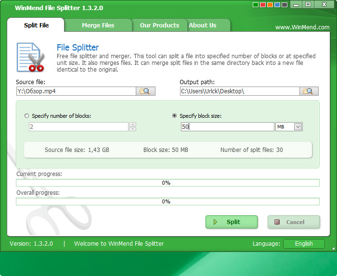Click 'Source file size: 1,43 GB' text
Viewport: 337px width, 276px height.
[x=77, y=150]
